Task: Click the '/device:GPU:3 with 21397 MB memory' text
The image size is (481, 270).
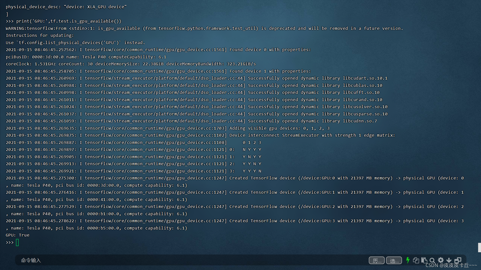Action: point(345,221)
